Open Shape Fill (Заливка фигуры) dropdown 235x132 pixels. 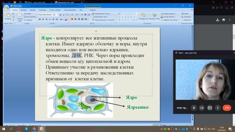[x=169, y=14]
